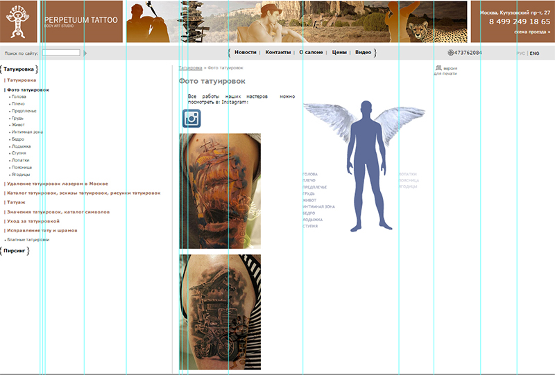Expand the Пирсинг sidebar section
This screenshot has width=555, height=375.
coord(15,250)
